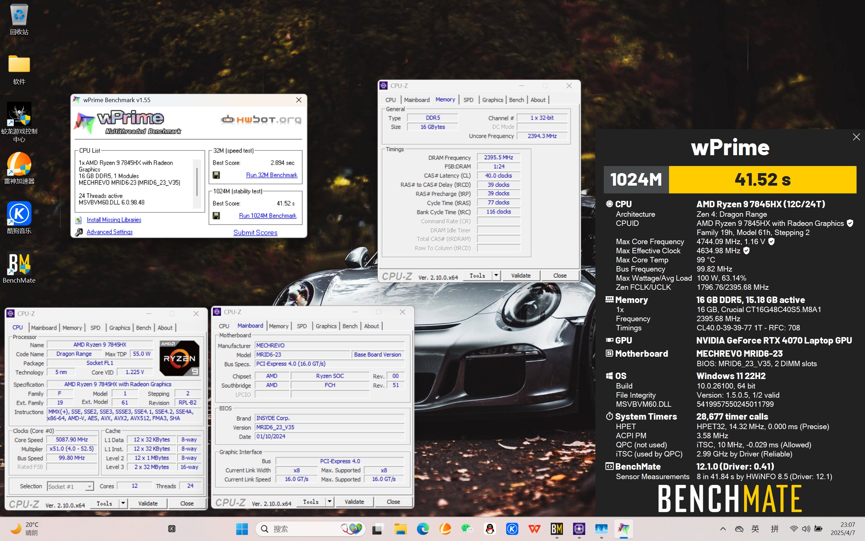Viewport: 865px width, 541px height.
Task: Switch to BenchMate in taskbar
Action: coord(557,529)
